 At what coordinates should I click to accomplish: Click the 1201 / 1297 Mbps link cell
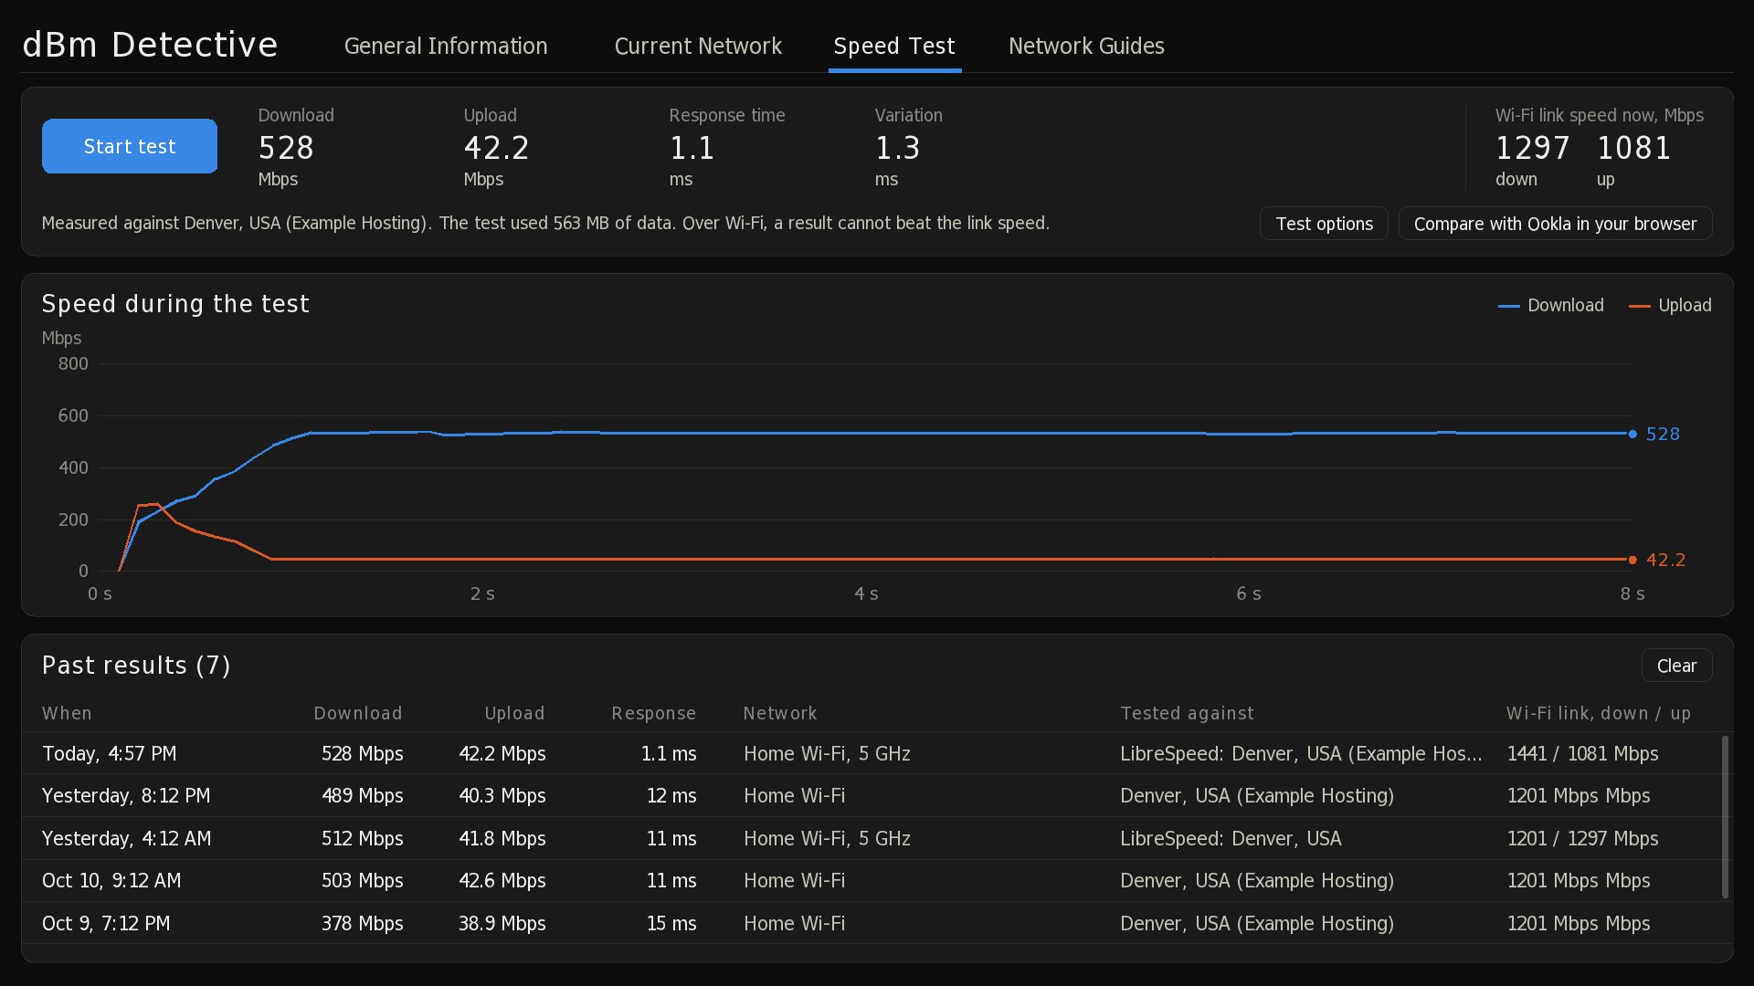pyautogui.click(x=1582, y=838)
